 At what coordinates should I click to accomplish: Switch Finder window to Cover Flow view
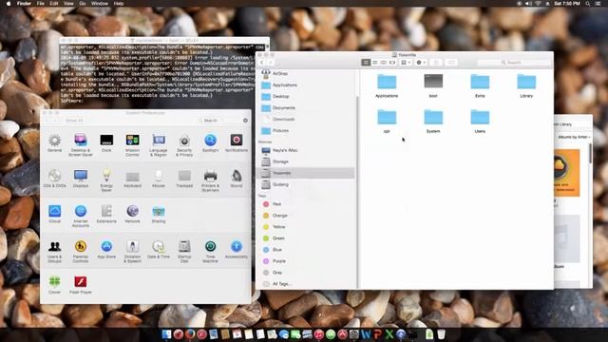point(392,62)
